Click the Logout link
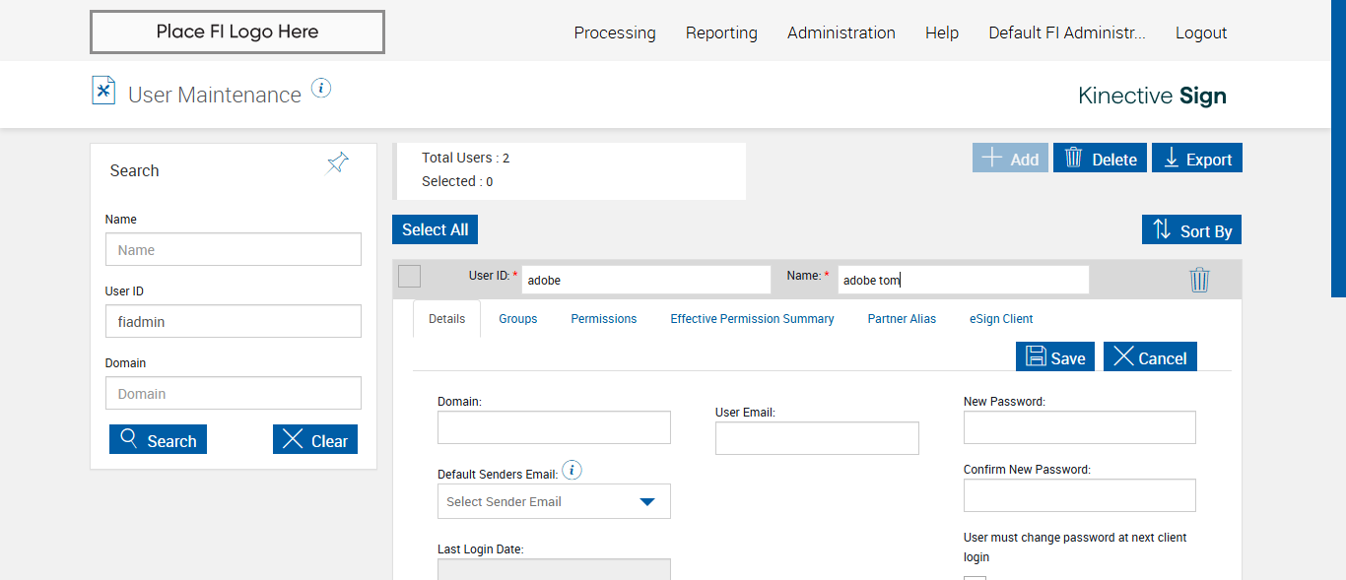1346x580 pixels. pos(1200,32)
